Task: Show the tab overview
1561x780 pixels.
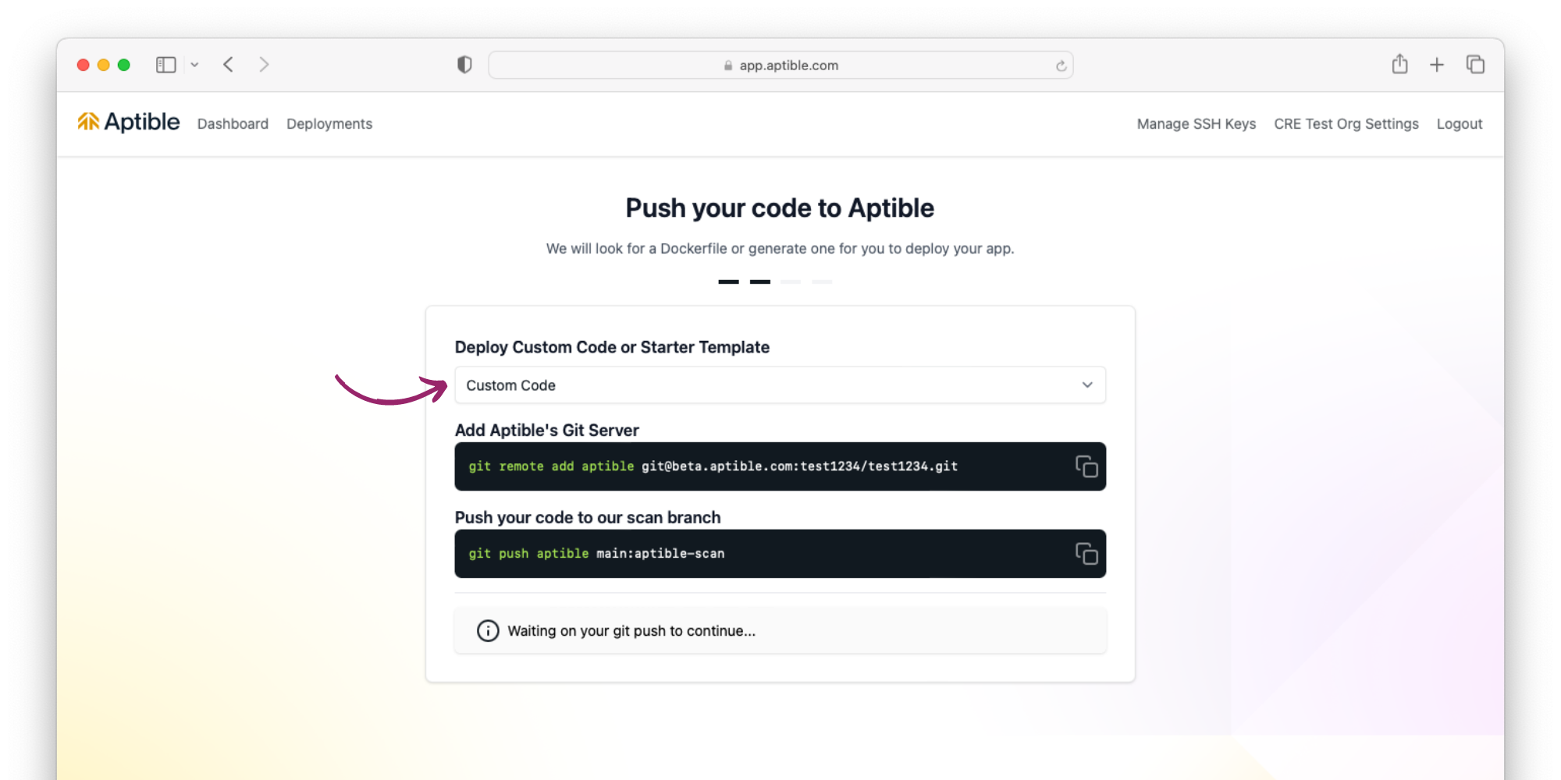Action: [1475, 64]
